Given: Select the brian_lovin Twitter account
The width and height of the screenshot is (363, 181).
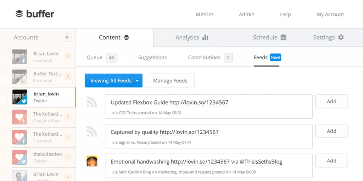Looking at the screenshot, I should (44, 97).
